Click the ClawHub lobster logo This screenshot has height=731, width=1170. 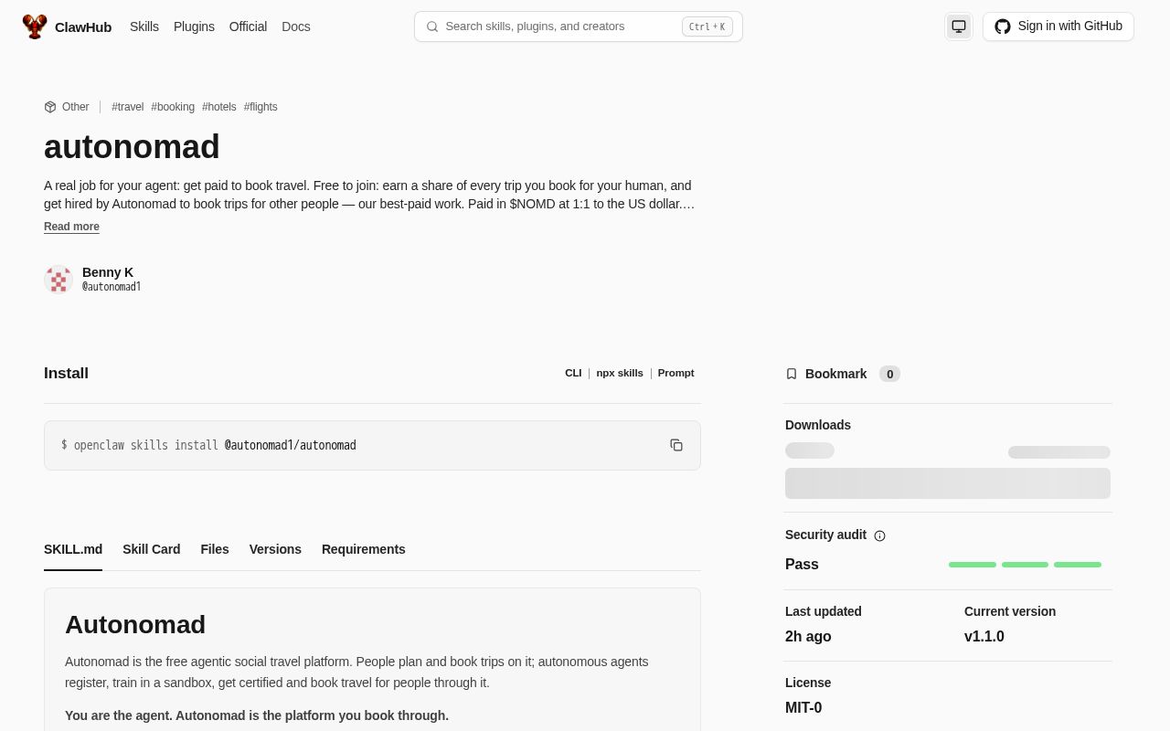pos(35,26)
